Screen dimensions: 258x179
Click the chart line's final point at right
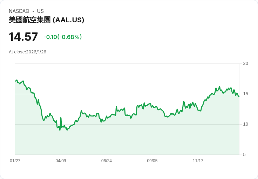tap(239, 97)
